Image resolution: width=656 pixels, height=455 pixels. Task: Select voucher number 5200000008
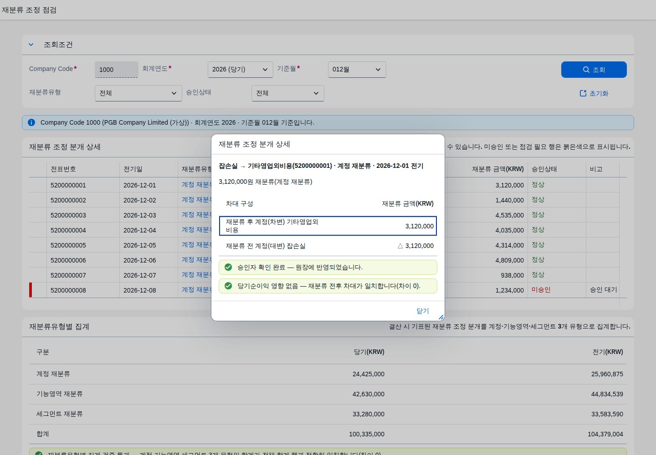(x=68, y=290)
